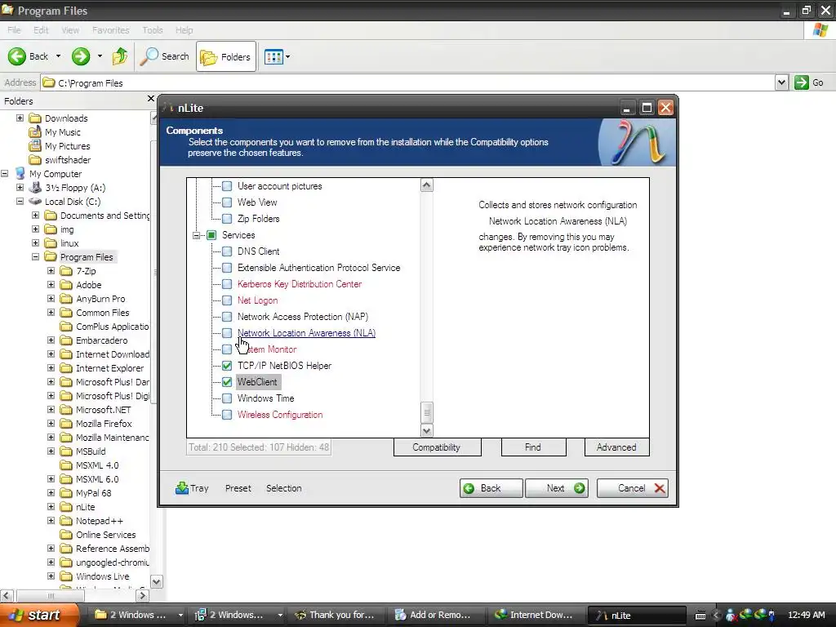Uncheck the TCP/IP NetBIOS Helper checkbox
This screenshot has width=836, height=627.
tap(227, 366)
